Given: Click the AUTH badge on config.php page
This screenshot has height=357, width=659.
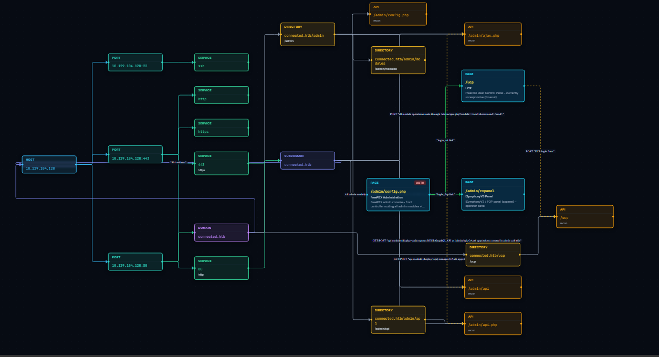Looking at the screenshot, I should coord(420,183).
